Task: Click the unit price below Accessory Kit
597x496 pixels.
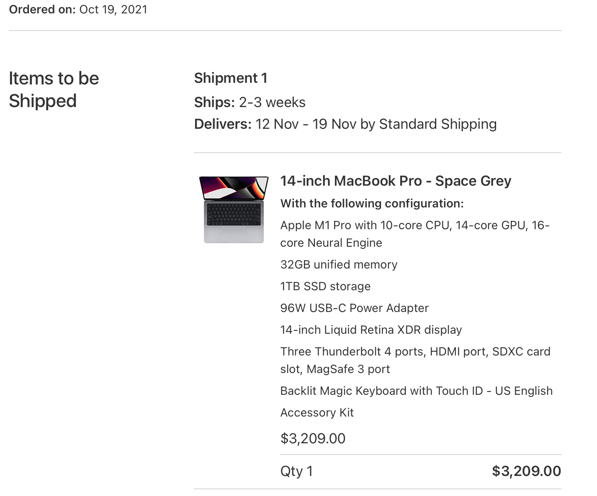Action: [x=313, y=438]
